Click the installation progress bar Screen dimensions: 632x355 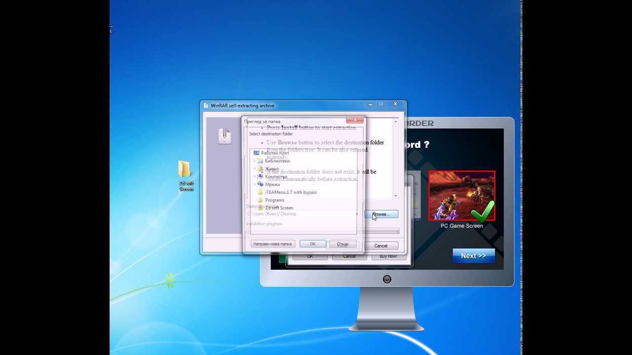tap(322, 231)
